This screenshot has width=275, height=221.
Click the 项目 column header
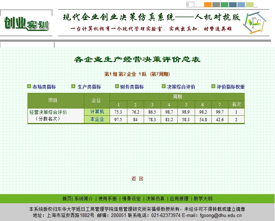pos(56,101)
